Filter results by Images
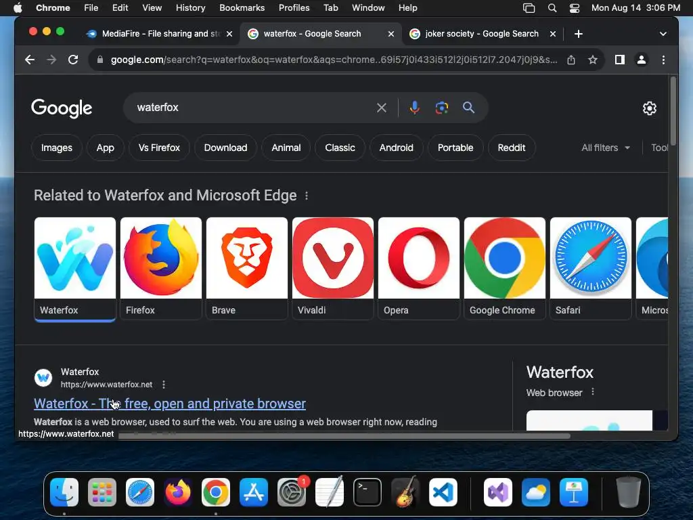 tap(57, 148)
